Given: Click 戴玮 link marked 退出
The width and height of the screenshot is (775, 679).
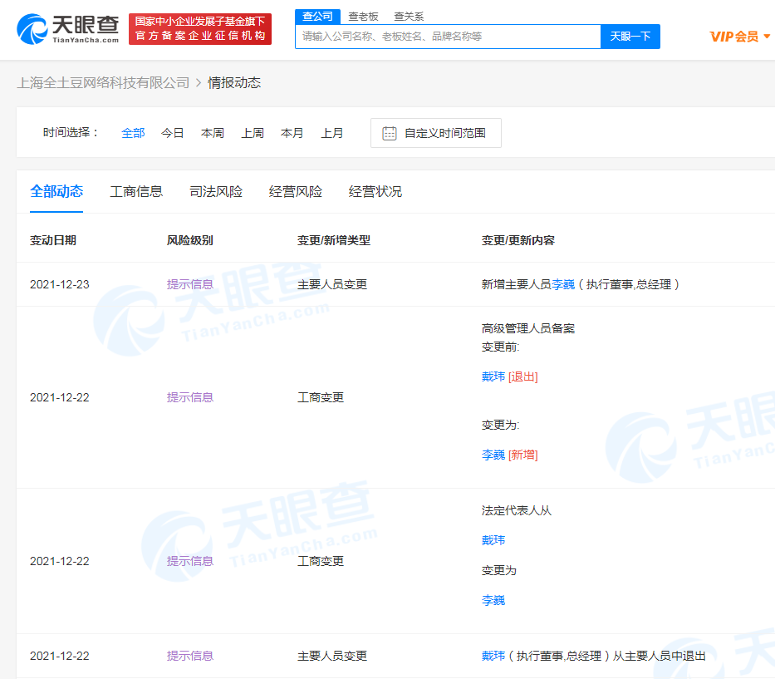Looking at the screenshot, I should pyautogui.click(x=493, y=376).
